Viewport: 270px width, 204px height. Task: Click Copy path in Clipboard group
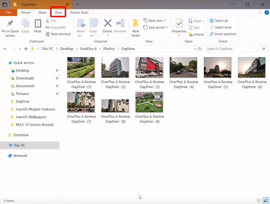[x=55, y=27]
